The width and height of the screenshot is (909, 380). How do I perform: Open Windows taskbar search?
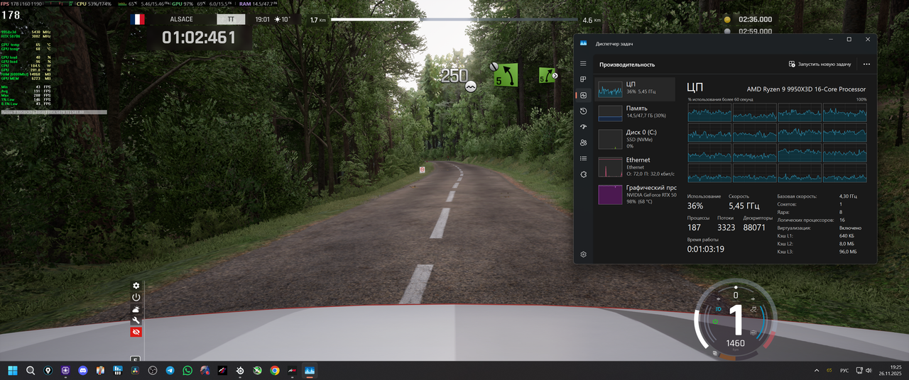pyautogui.click(x=31, y=370)
